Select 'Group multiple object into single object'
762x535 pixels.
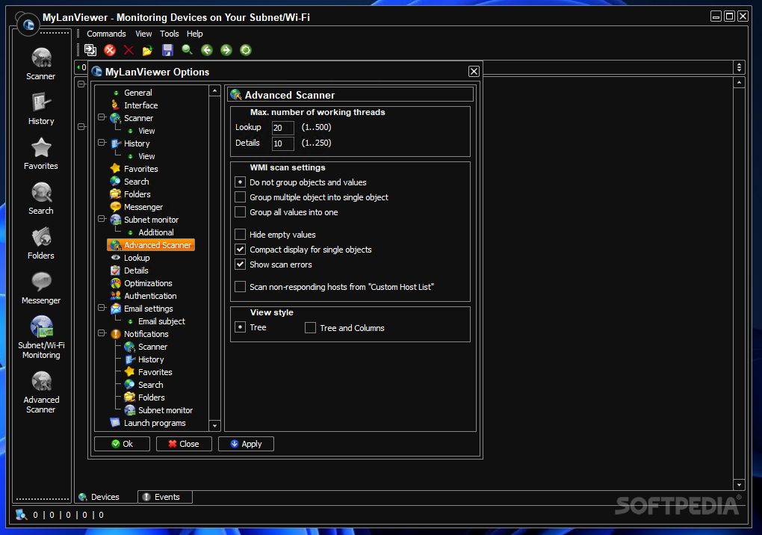pos(240,197)
